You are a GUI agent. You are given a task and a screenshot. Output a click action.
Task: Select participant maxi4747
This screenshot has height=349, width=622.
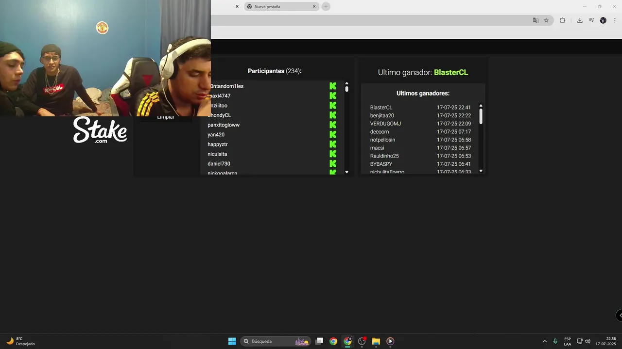(x=220, y=96)
